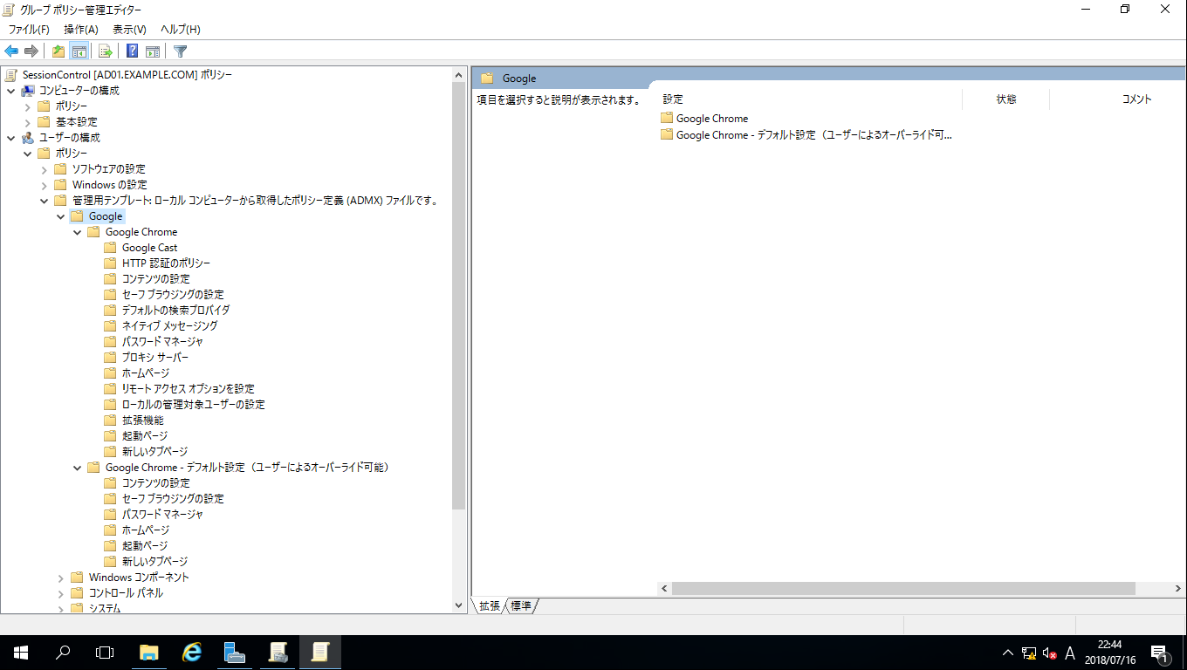Image resolution: width=1187 pixels, height=670 pixels.
Task: Go up one level with the folder-arrow icon
Action: [58, 51]
